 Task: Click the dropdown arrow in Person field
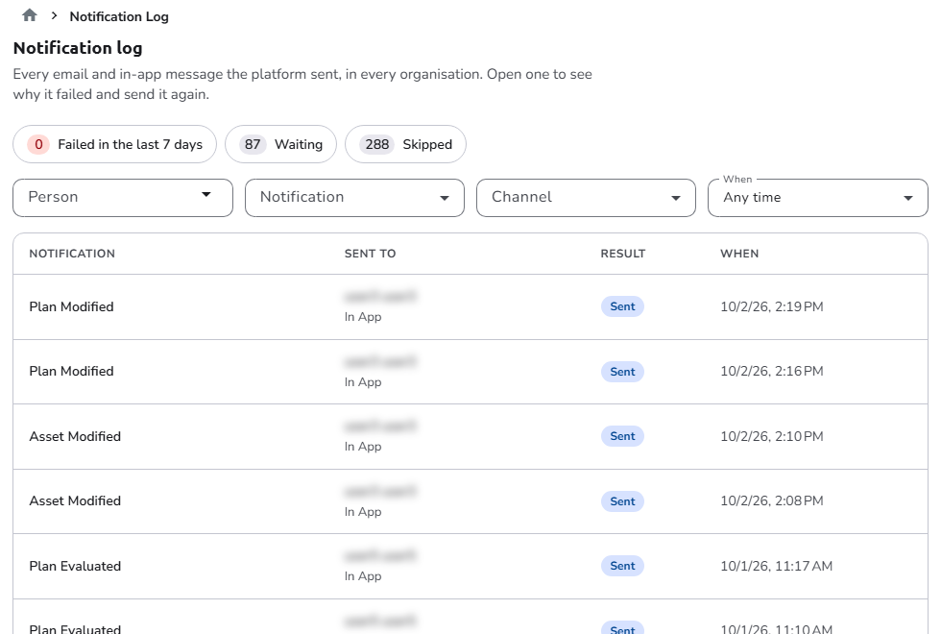coord(206,194)
